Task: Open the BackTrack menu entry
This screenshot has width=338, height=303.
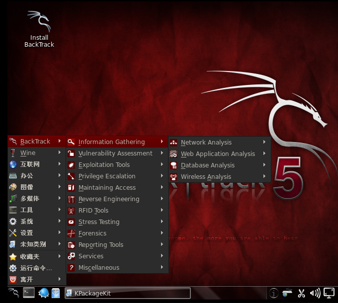Action: coord(36,141)
